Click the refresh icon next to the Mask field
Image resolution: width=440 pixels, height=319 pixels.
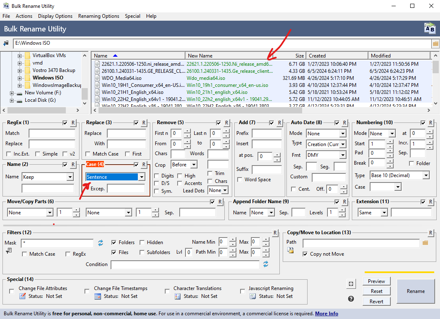point(101,243)
